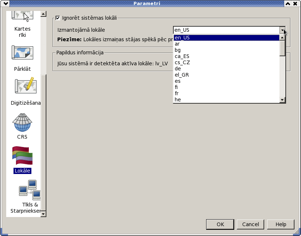The width and height of the screenshot is (301, 236).
Task: Click the Digitizēšana sidebar label
Action: pos(26,103)
